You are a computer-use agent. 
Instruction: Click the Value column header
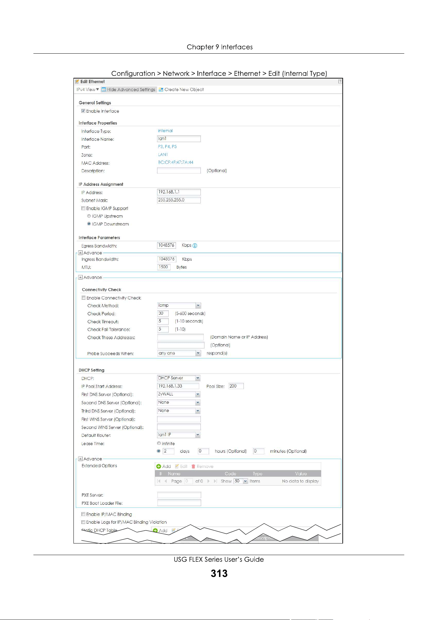[301, 474]
